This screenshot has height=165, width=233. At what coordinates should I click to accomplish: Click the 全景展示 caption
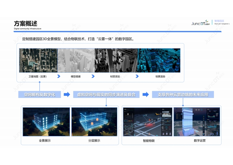coord(45,141)
